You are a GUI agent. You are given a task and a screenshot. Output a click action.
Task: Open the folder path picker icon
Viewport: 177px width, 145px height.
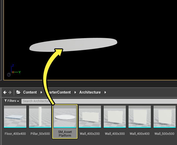point(18,92)
